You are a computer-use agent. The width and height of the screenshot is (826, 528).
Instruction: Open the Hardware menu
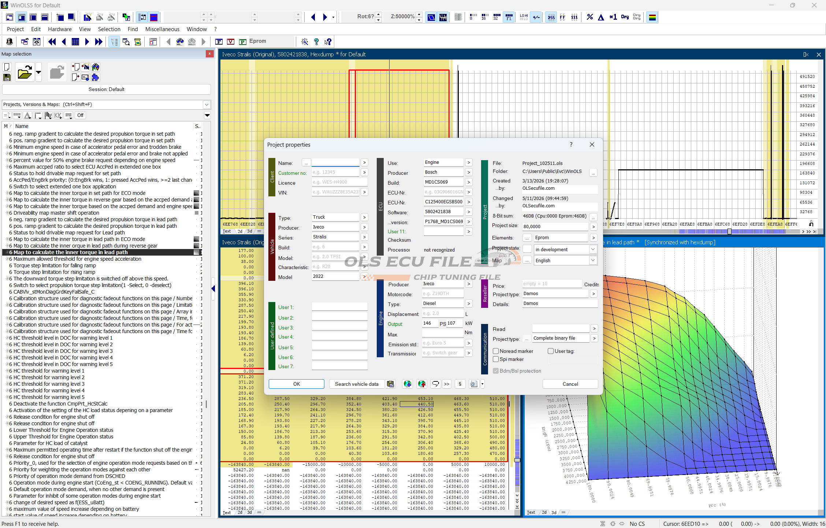coord(60,29)
